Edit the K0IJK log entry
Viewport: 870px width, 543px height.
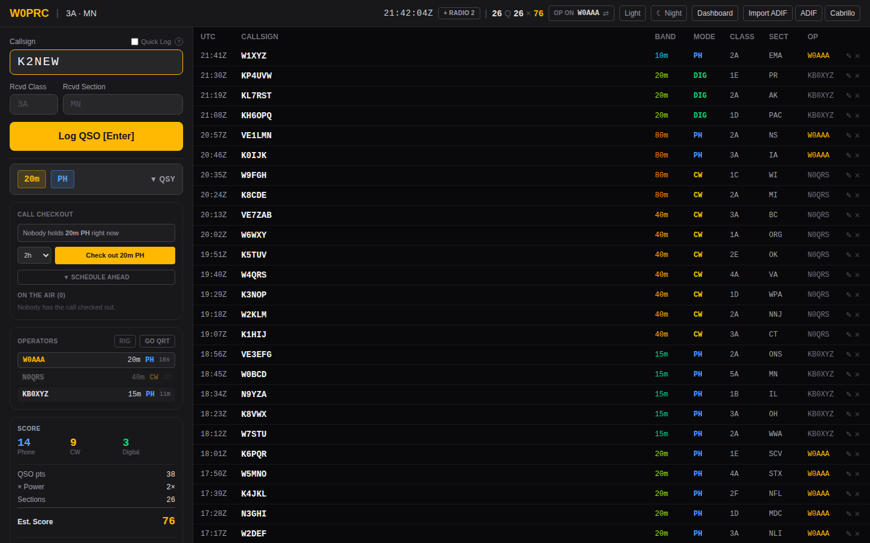click(848, 156)
